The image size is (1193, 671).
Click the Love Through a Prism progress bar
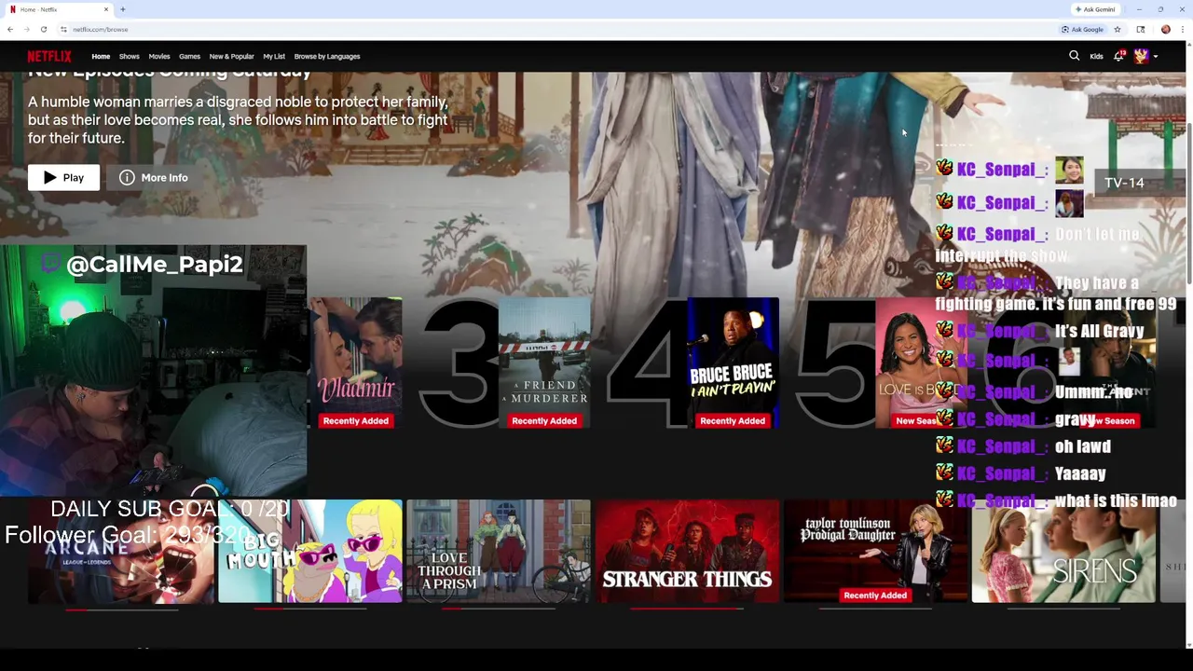[x=499, y=609]
